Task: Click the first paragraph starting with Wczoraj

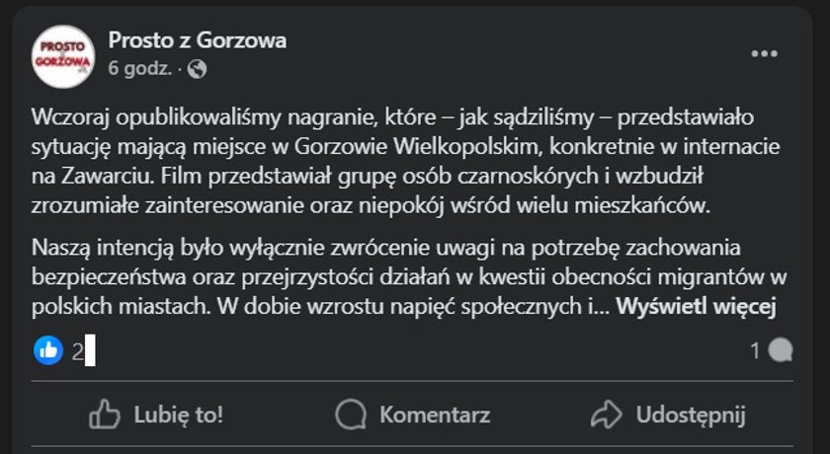Action: [405, 161]
